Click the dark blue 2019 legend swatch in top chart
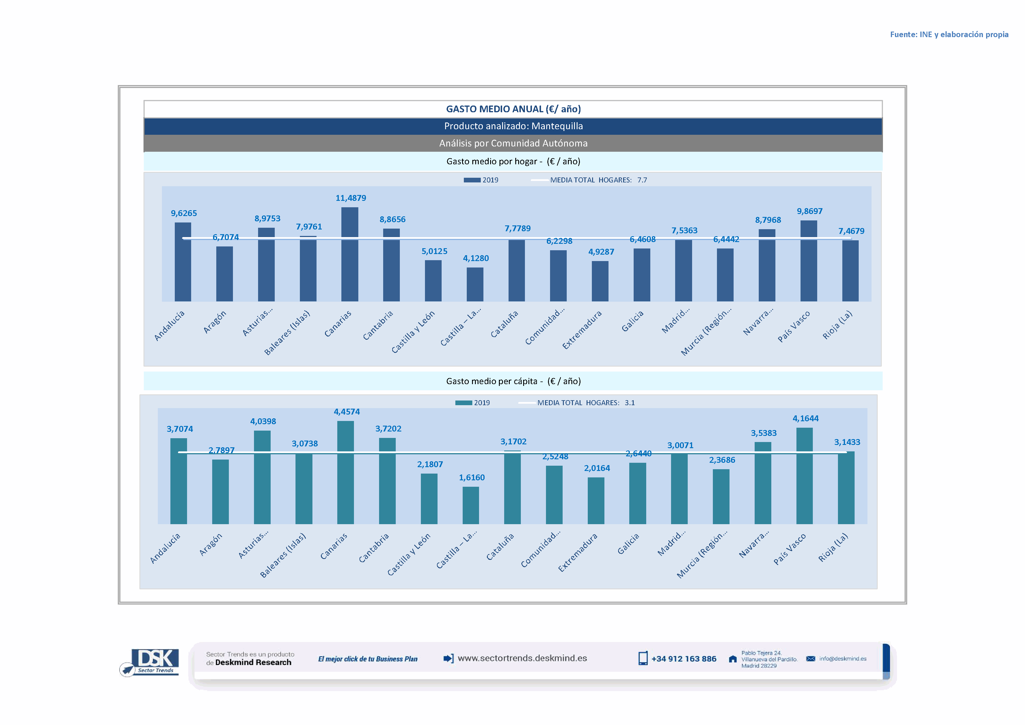The height and width of the screenshot is (725, 1025). (x=472, y=180)
